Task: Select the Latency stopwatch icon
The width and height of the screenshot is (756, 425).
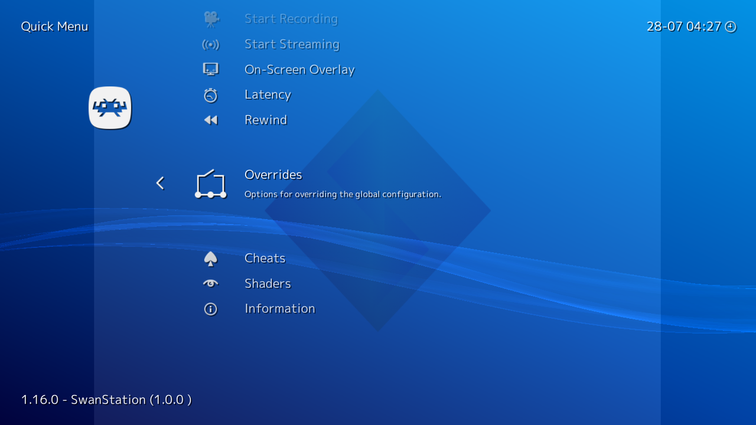Action: click(211, 94)
